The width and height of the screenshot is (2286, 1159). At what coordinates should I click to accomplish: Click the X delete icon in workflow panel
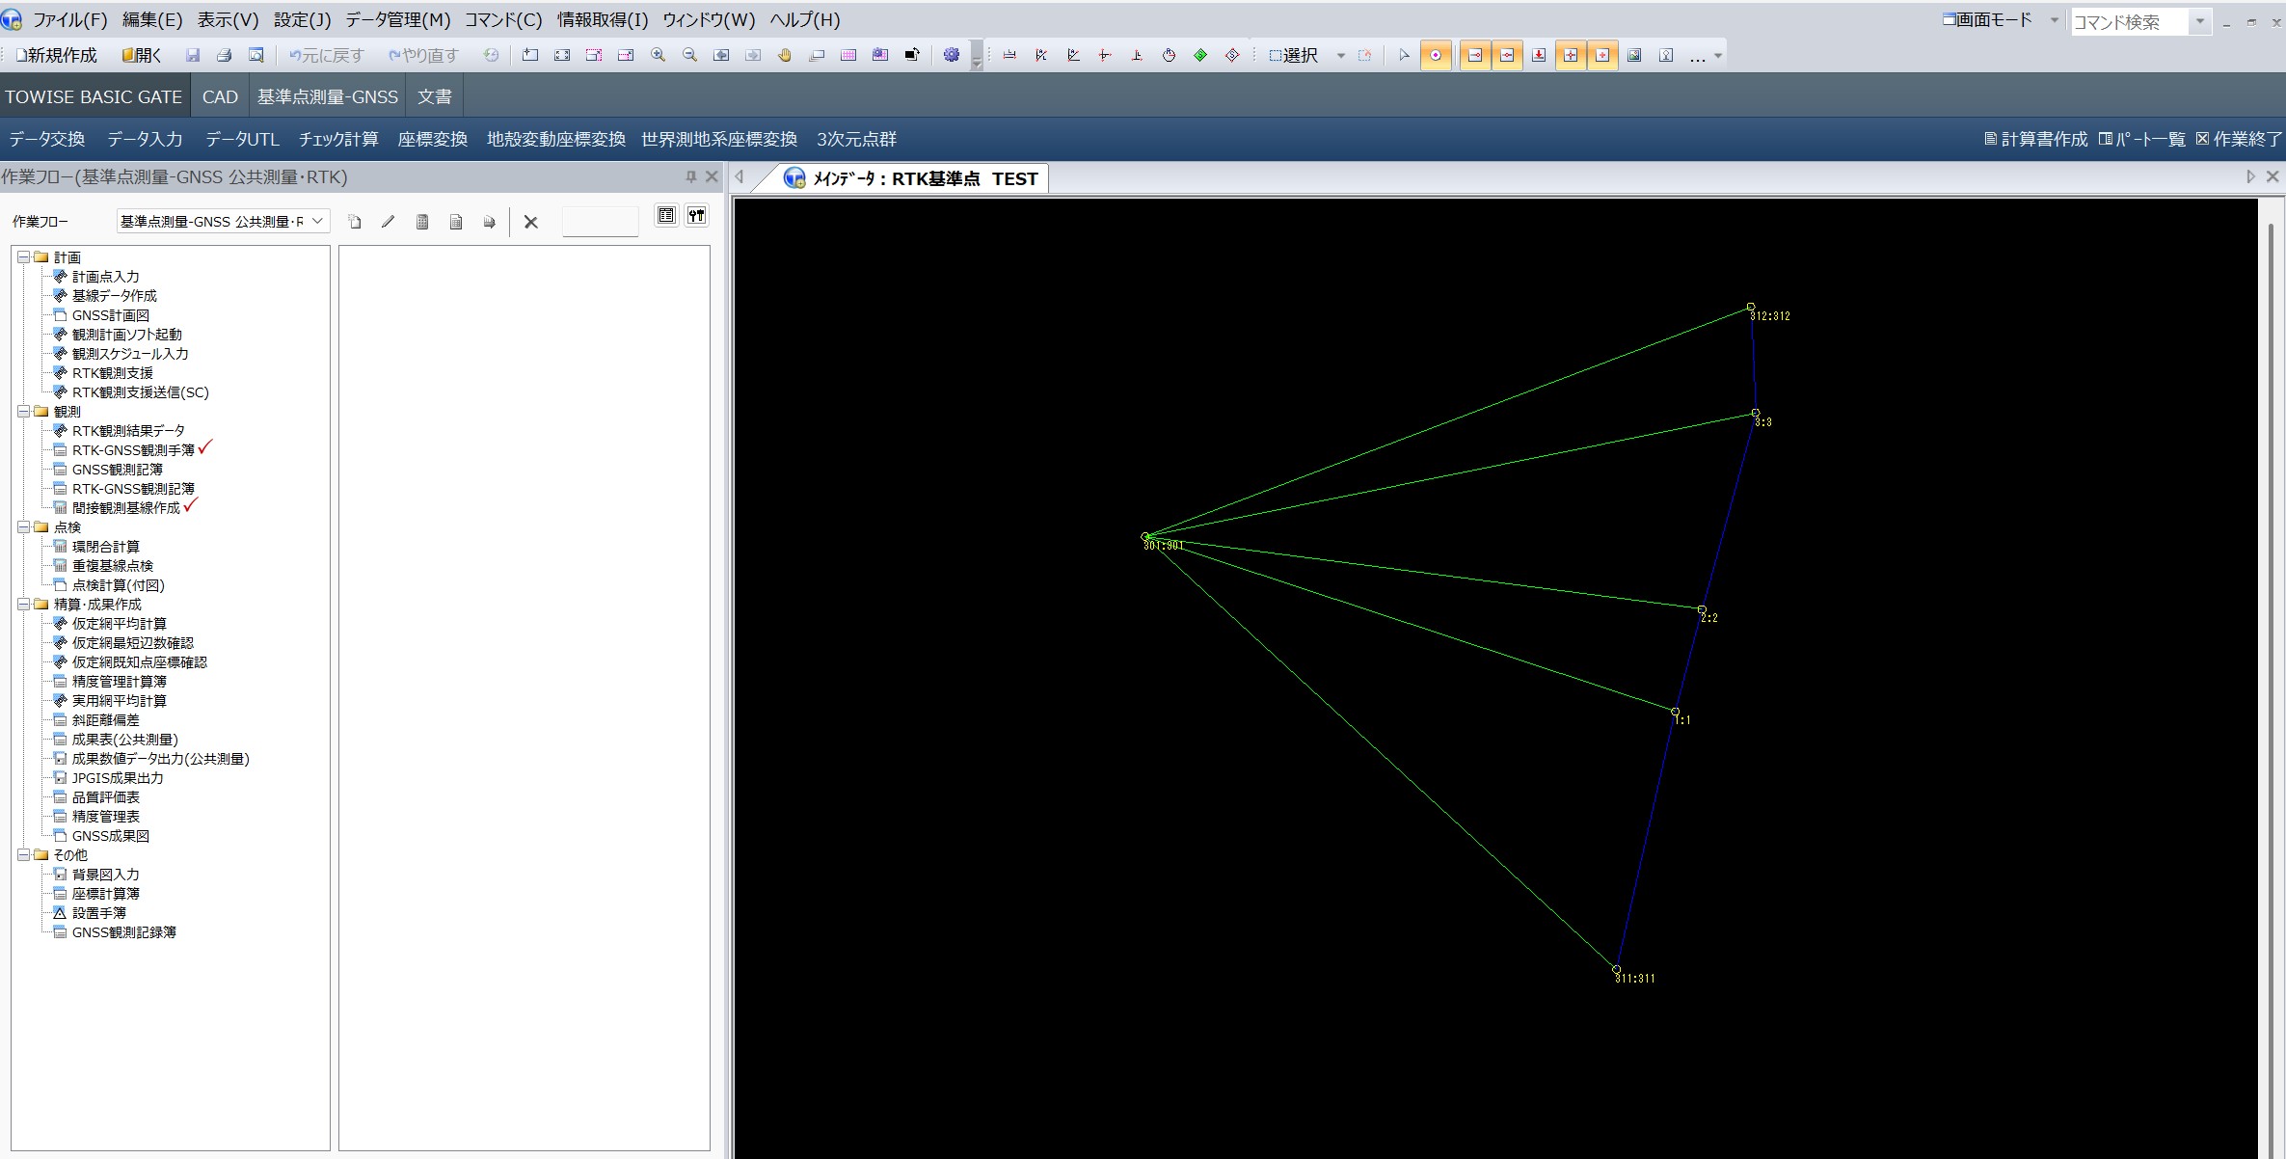click(530, 222)
